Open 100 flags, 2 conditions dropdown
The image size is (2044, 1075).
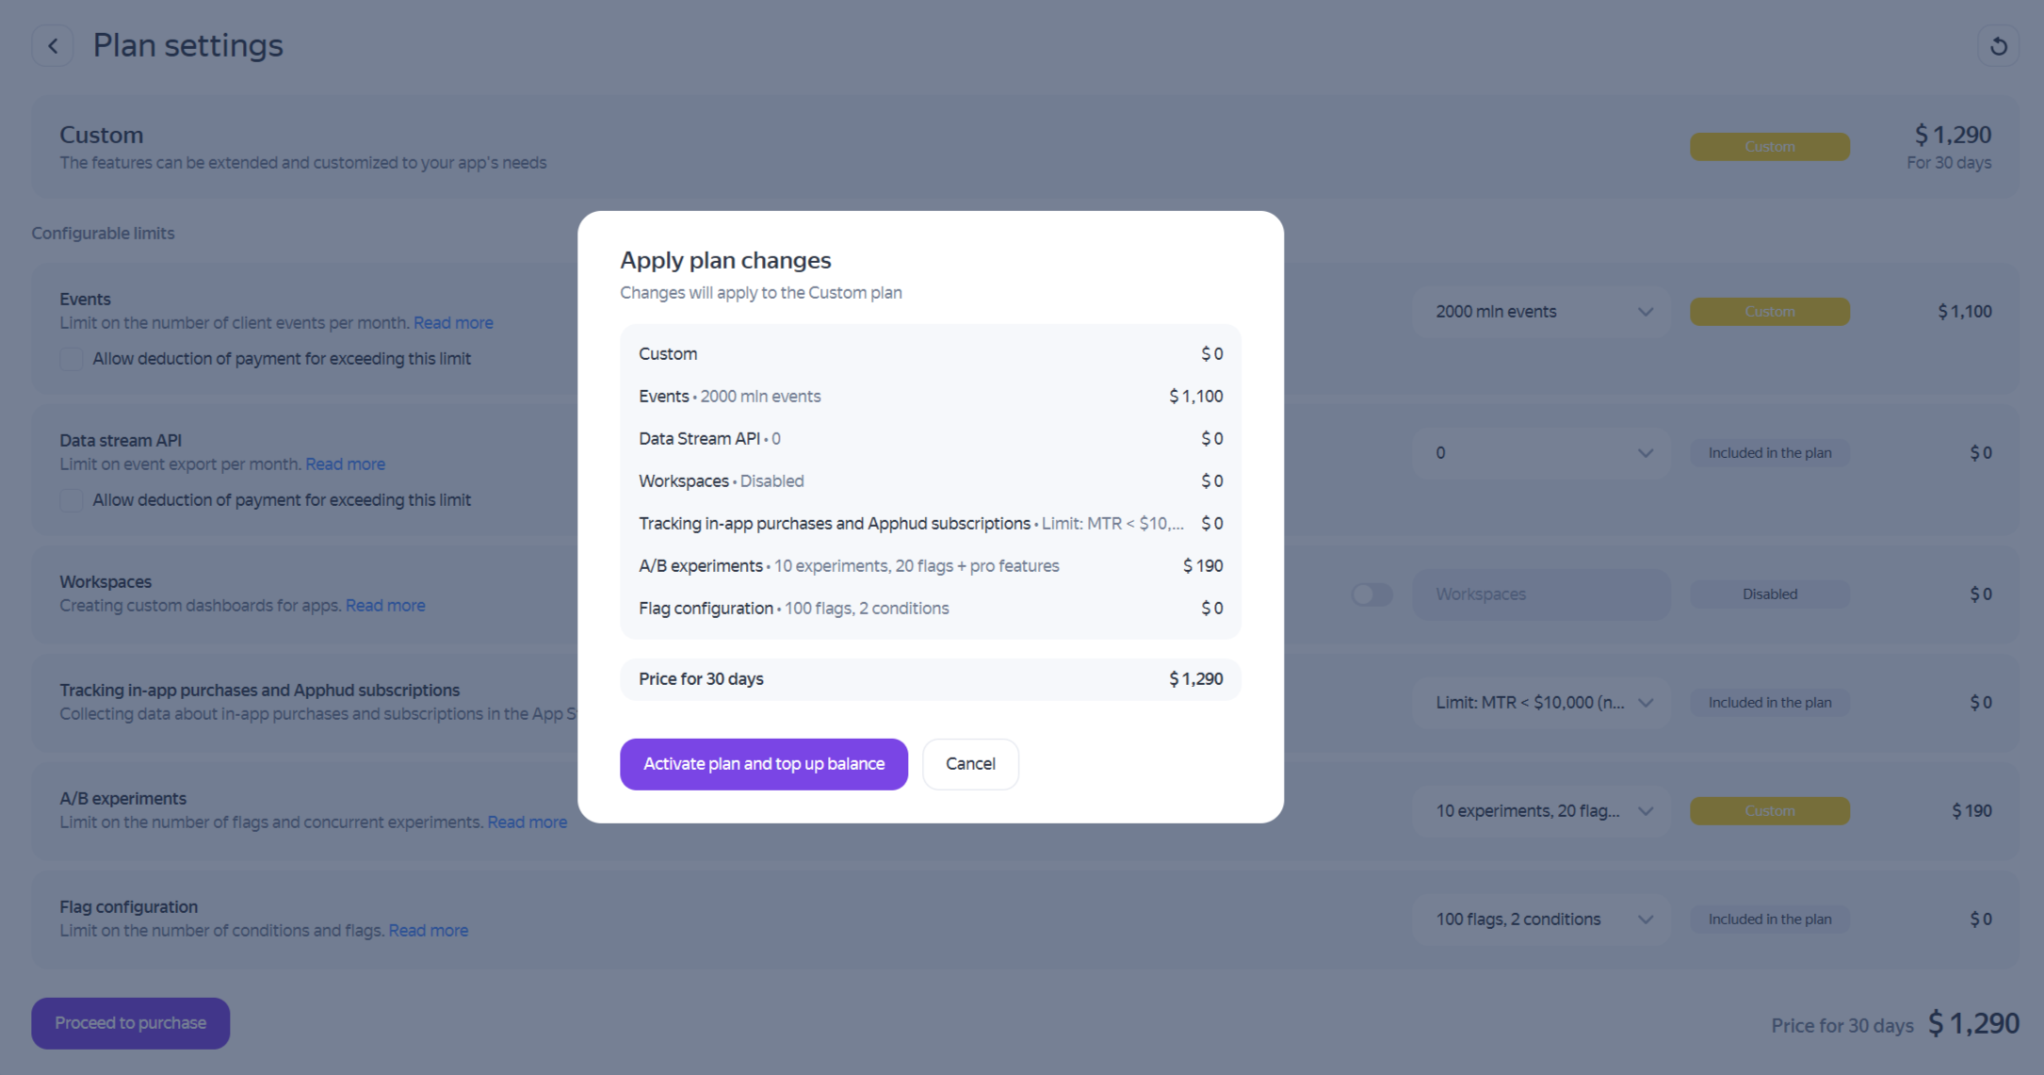1541,920
